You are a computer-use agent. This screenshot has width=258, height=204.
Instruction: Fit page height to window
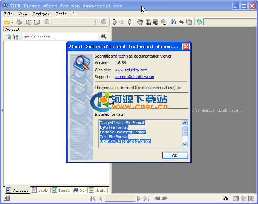pyautogui.click(x=130, y=22)
